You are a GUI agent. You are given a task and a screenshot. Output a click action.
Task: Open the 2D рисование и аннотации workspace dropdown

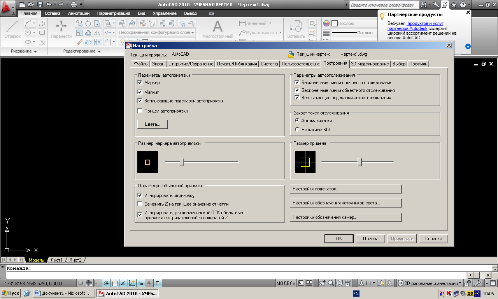(x=430, y=283)
